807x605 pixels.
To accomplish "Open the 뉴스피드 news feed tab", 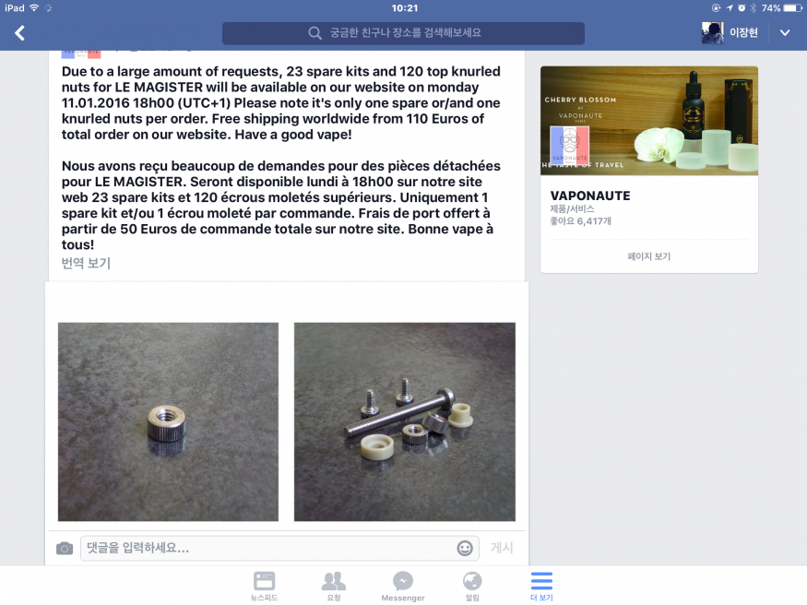I will (x=264, y=586).
